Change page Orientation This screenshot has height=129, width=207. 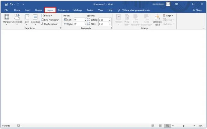17,20
